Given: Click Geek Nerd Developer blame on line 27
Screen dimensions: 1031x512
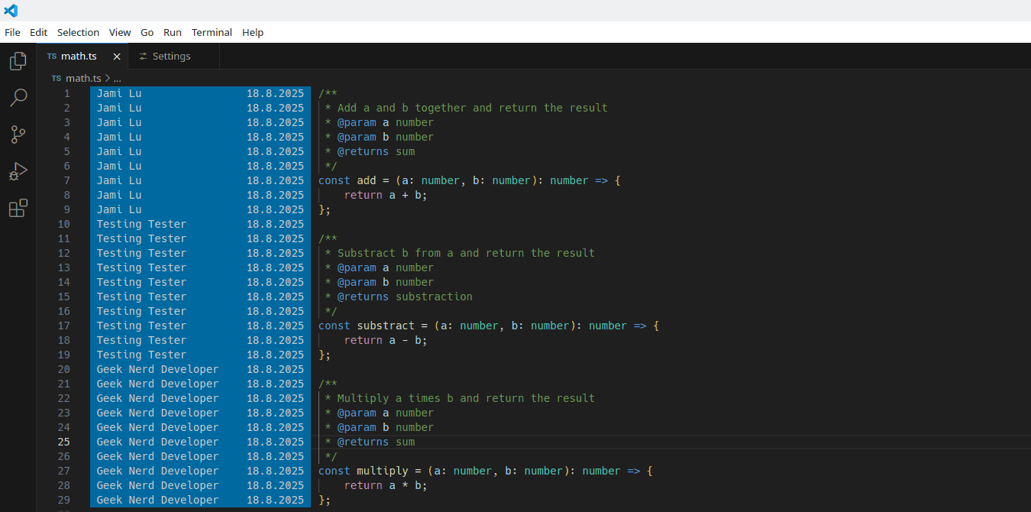Looking at the screenshot, I should (157, 471).
